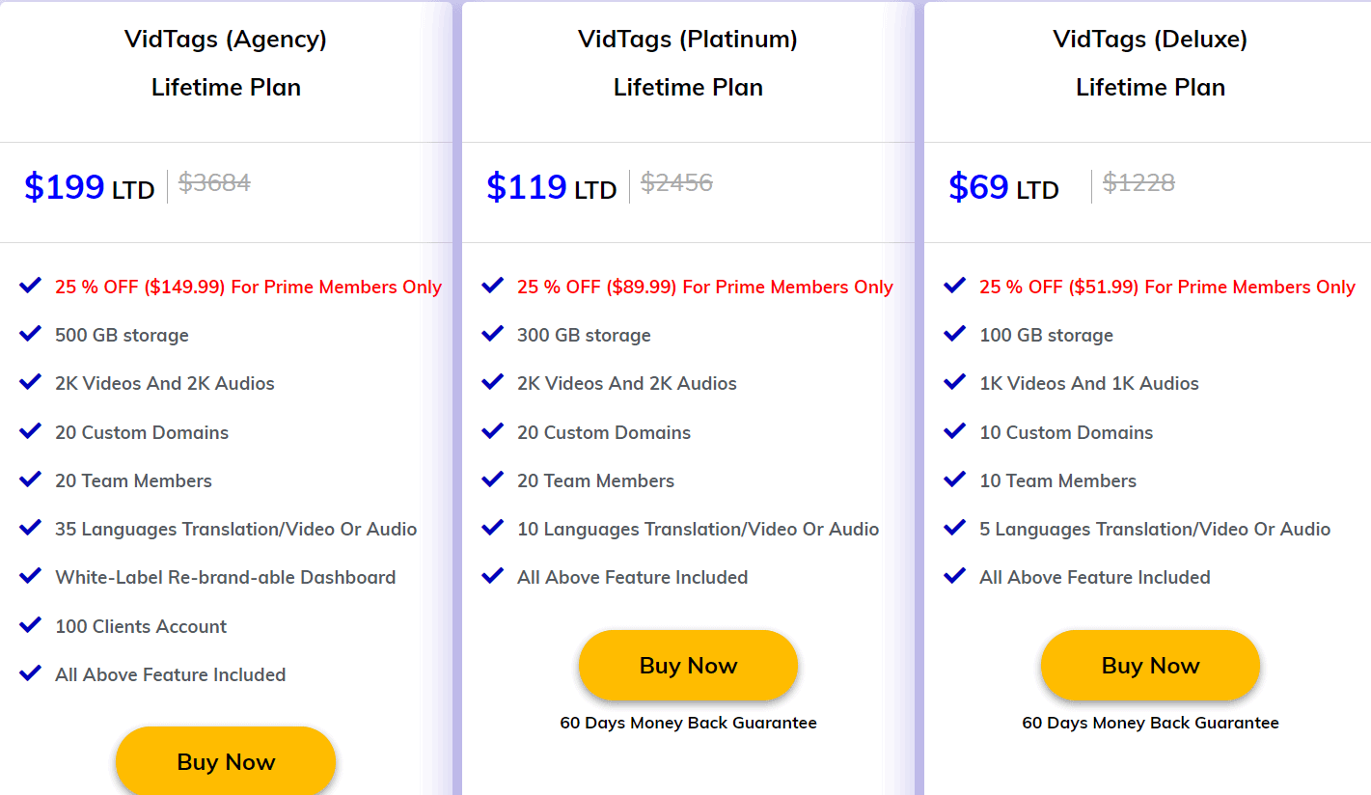The image size is (1371, 795).
Task: Click the checkmark for 300 GB storage
Action: (x=492, y=334)
